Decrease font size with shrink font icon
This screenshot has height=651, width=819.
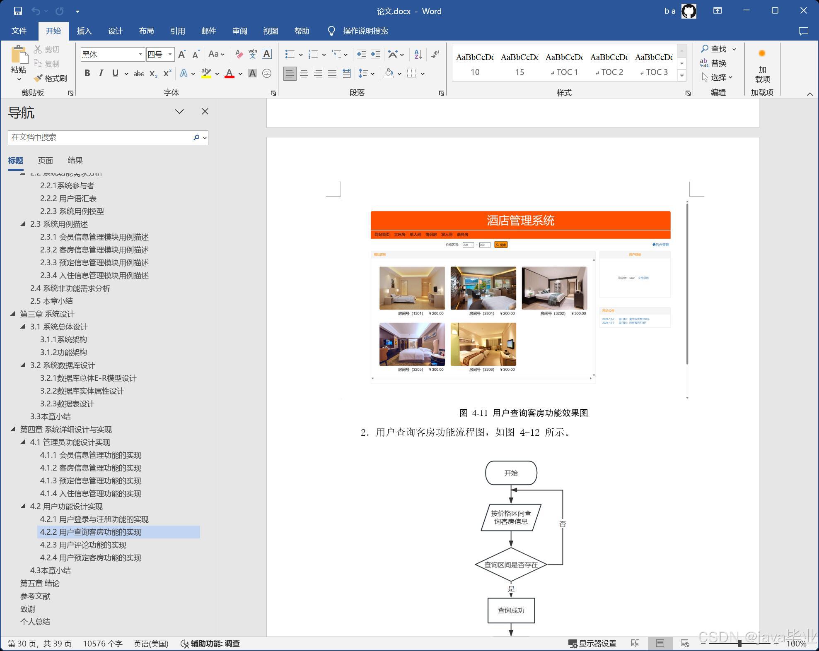click(x=196, y=54)
